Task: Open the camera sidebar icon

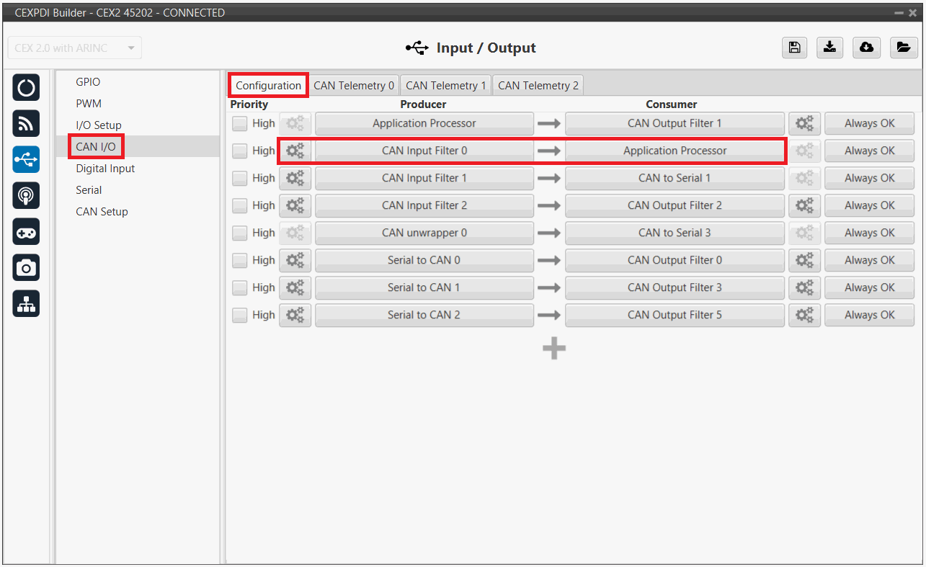Action: click(27, 268)
